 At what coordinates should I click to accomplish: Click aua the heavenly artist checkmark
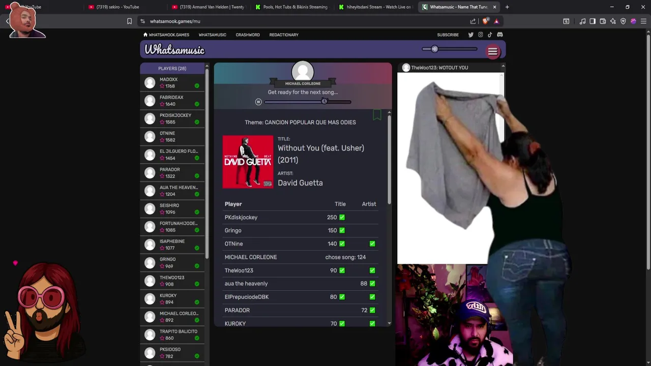[x=372, y=283]
